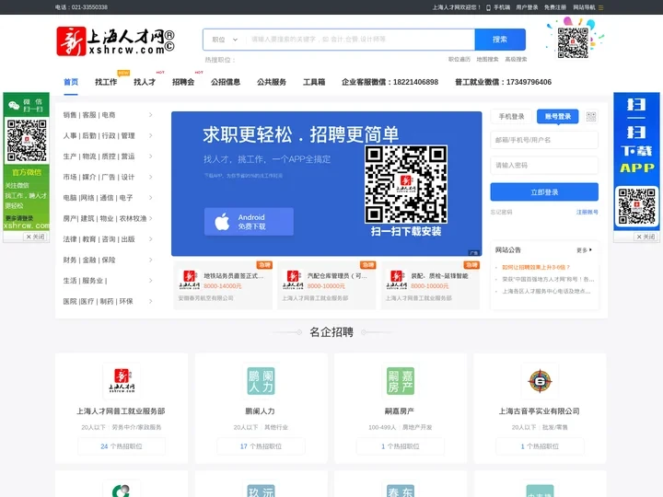
Task: Open the 职位 search type dropdown
Action: point(225,40)
